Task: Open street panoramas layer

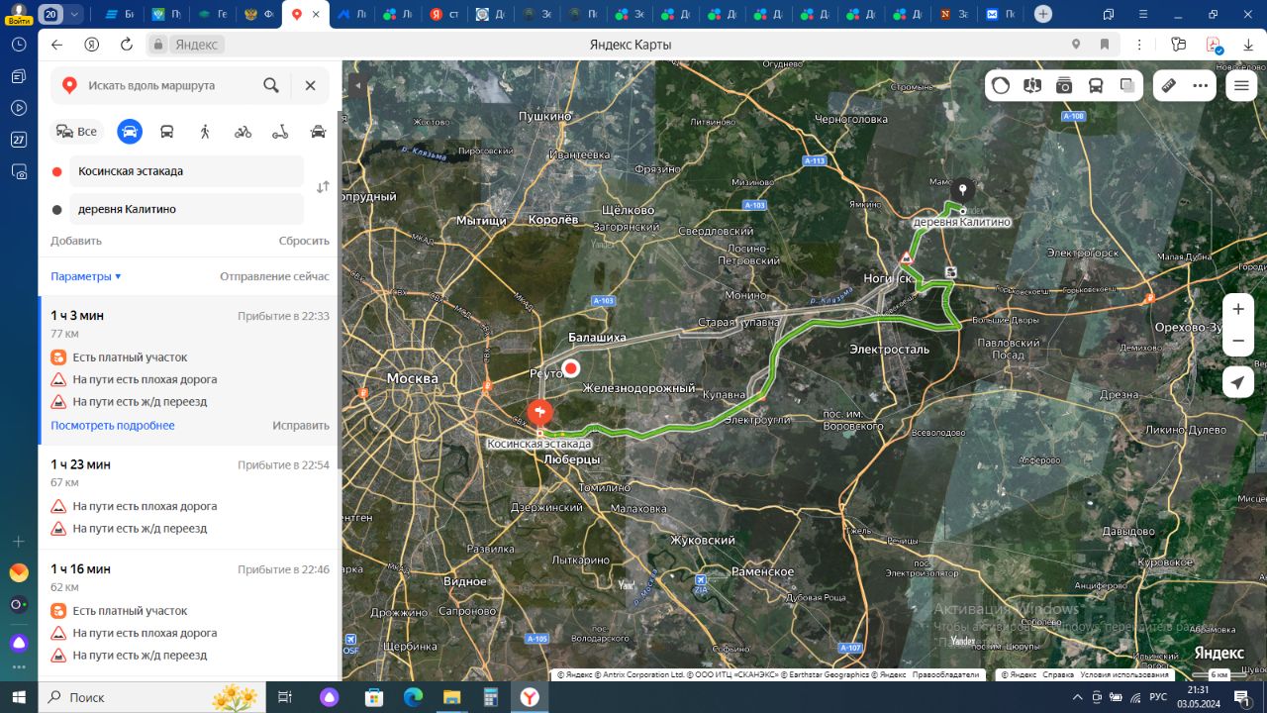Action: coord(1032,85)
